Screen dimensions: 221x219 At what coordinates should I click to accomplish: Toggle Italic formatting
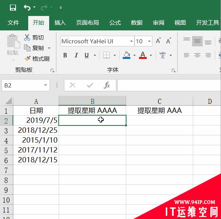(x=76, y=55)
